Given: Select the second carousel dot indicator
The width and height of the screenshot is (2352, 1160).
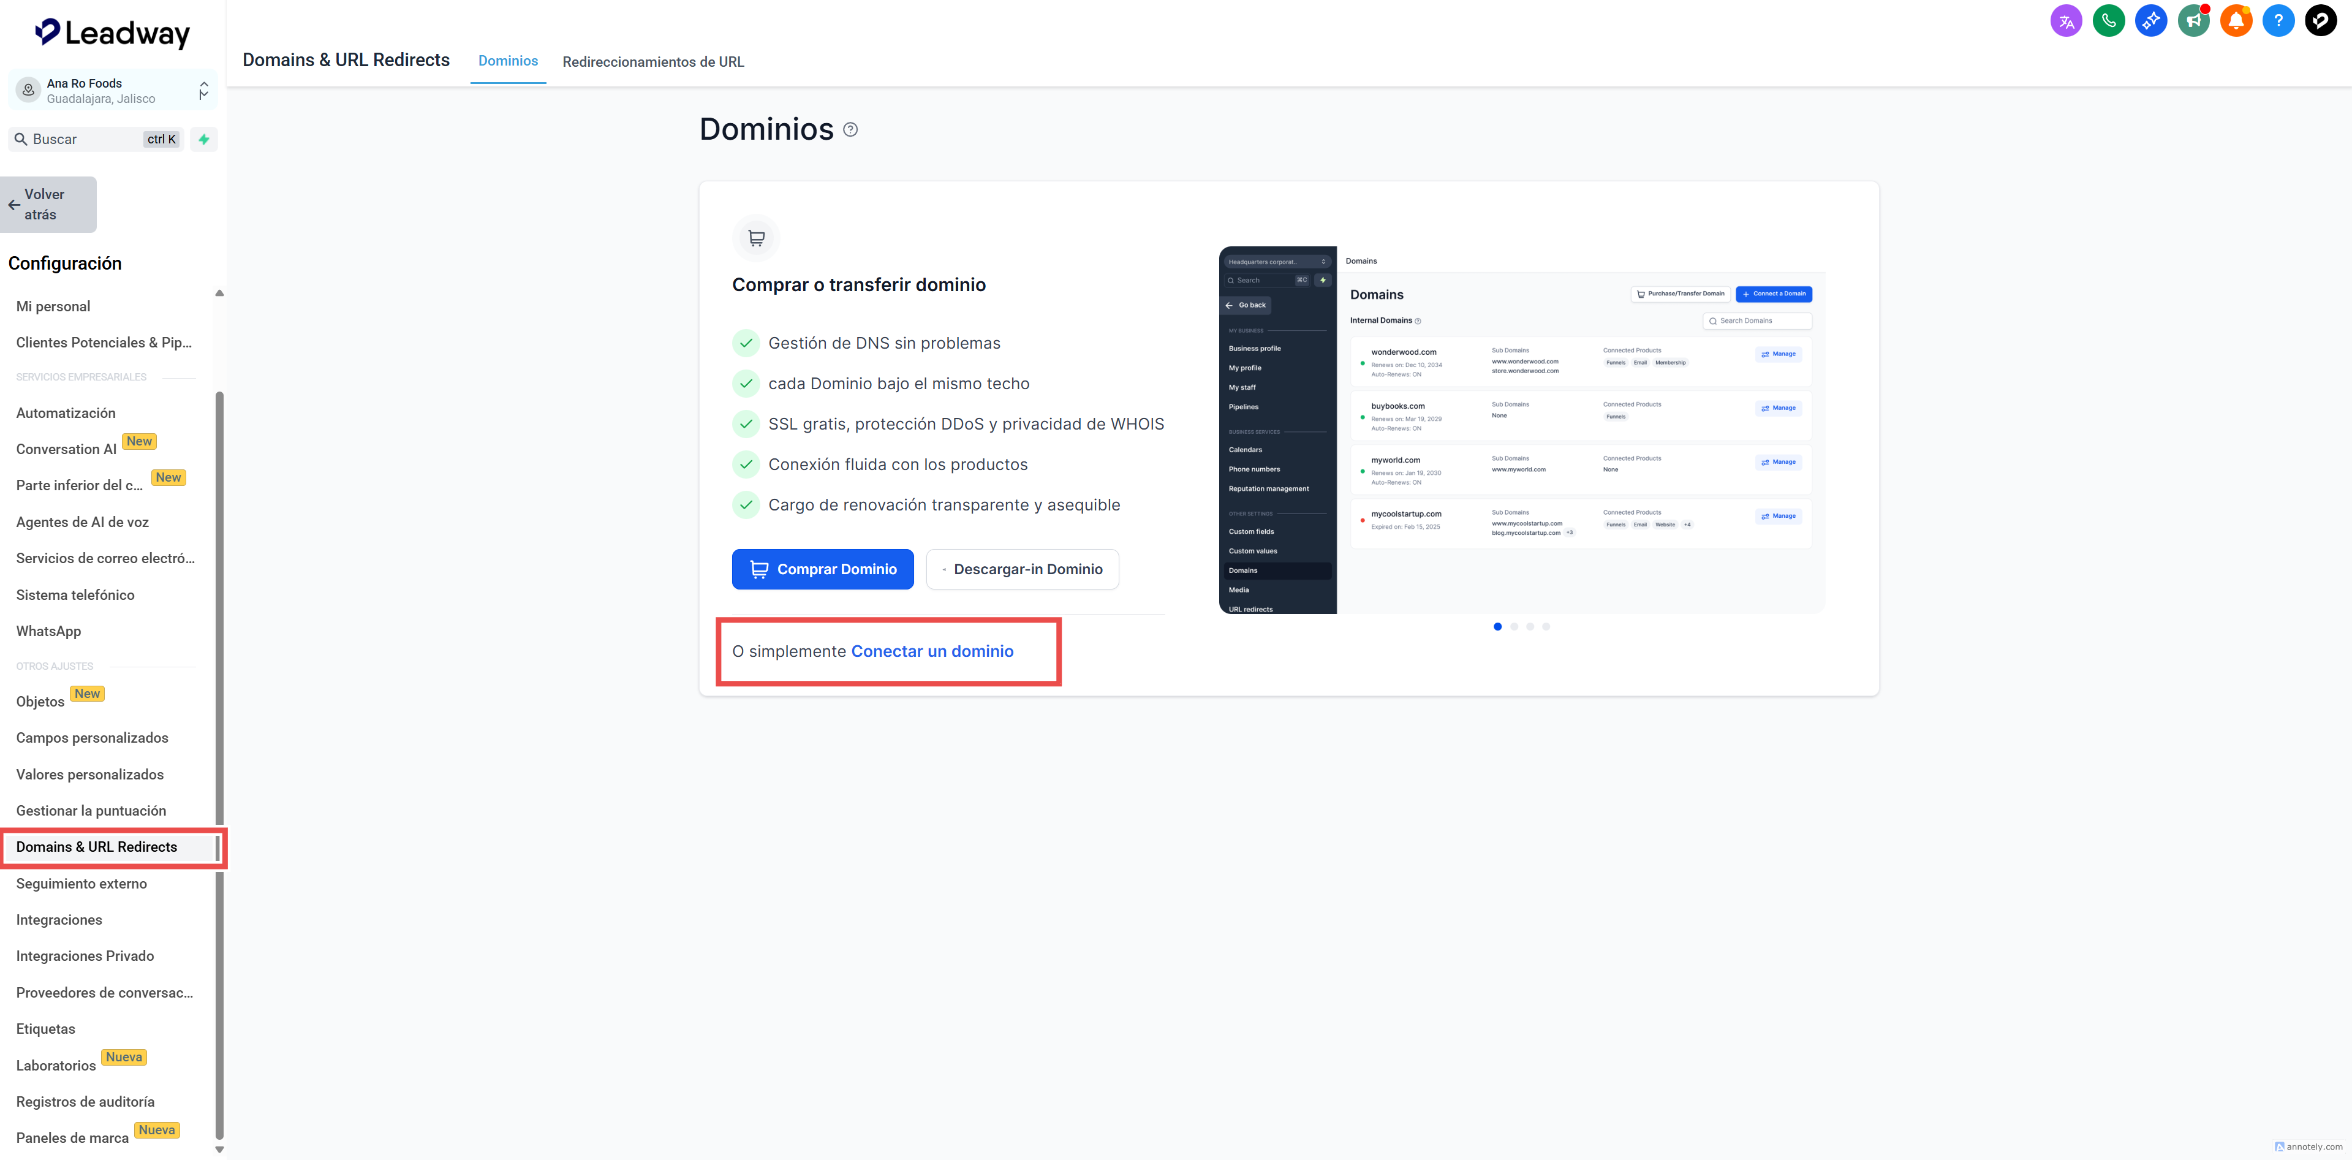Looking at the screenshot, I should [x=1514, y=627].
